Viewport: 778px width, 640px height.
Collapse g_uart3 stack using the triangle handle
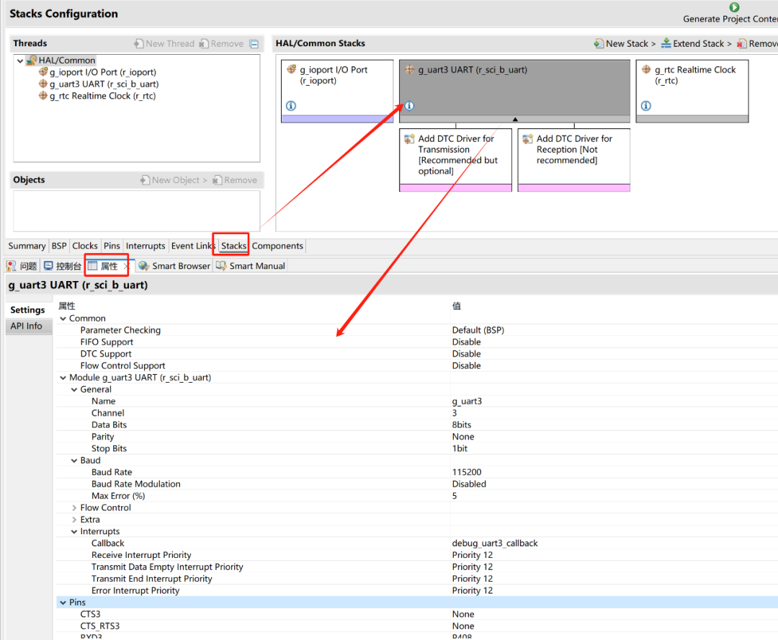515,119
